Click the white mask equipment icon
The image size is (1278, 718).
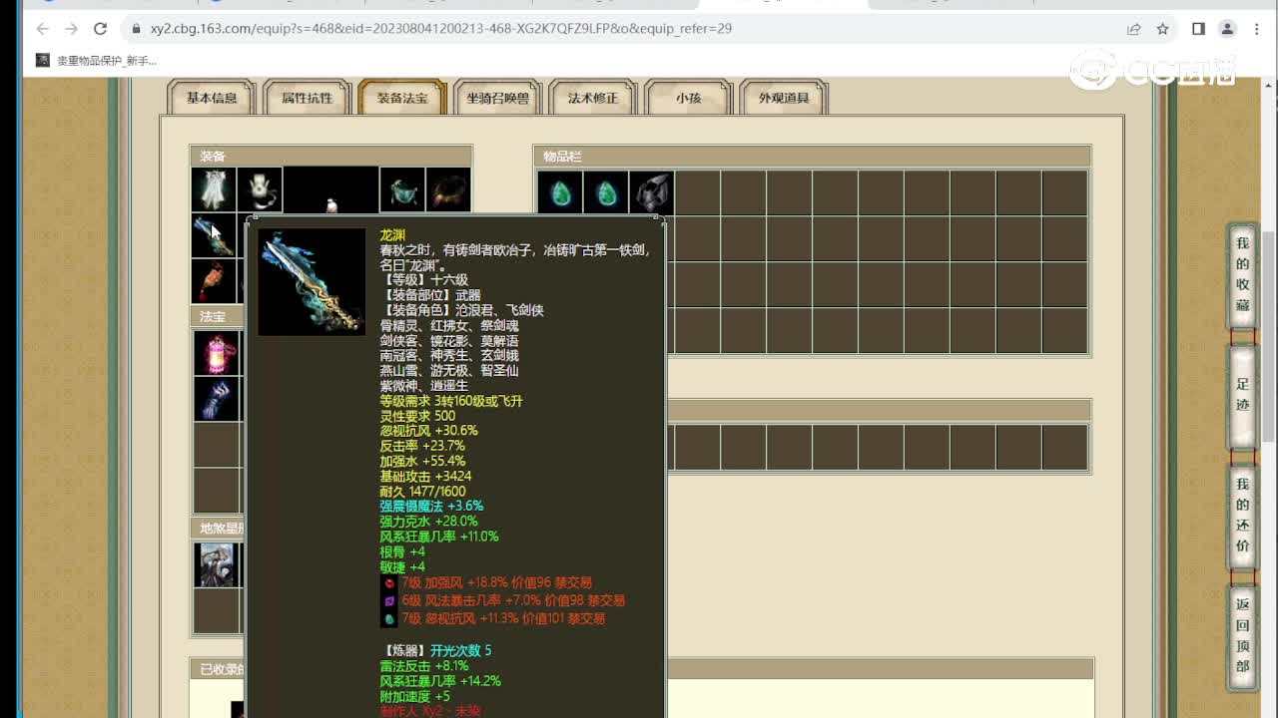coord(260,189)
